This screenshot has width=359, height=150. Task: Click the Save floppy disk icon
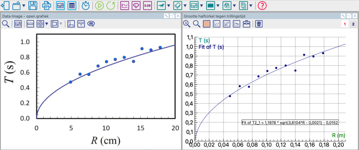tap(33, 5)
